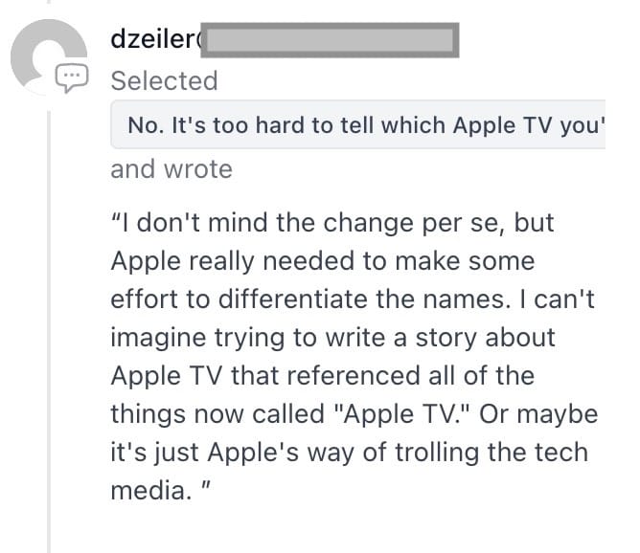Click the line "imagine trying to write a story"
The image size is (640, 553).
[x=332, y=338]
